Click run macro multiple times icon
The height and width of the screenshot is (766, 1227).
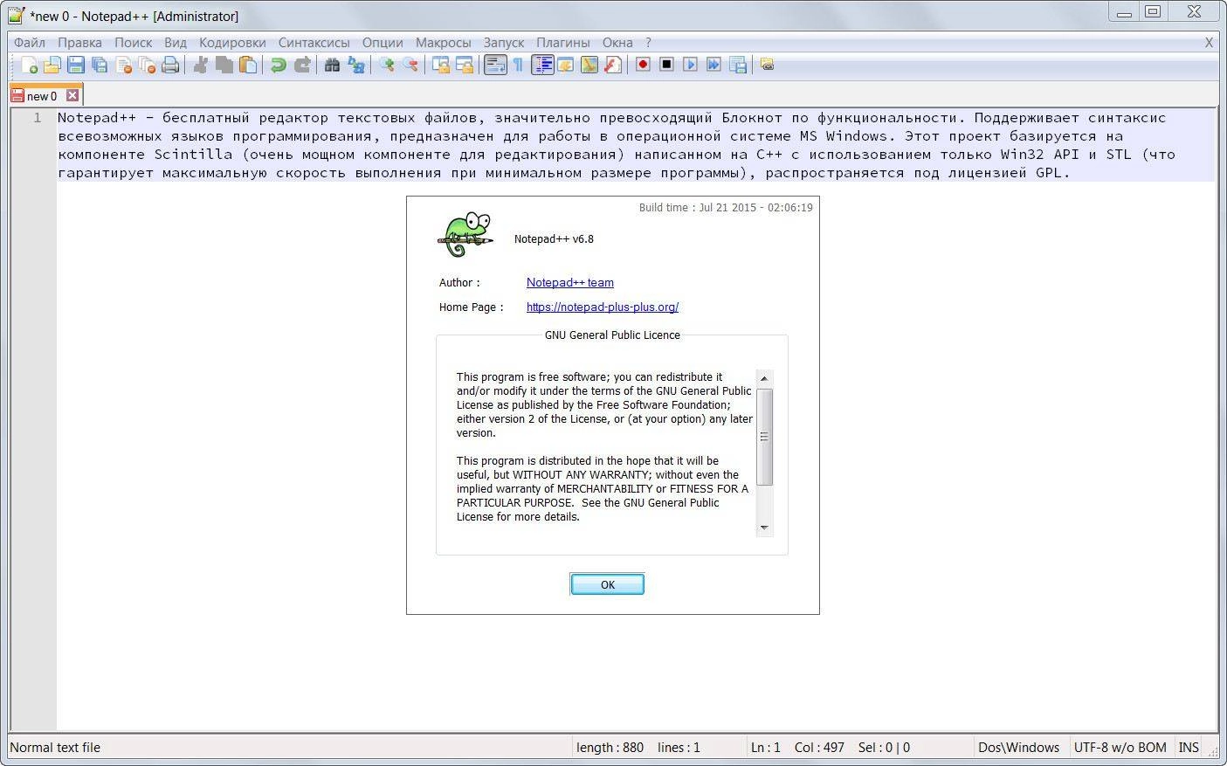[x=713, y=65]
